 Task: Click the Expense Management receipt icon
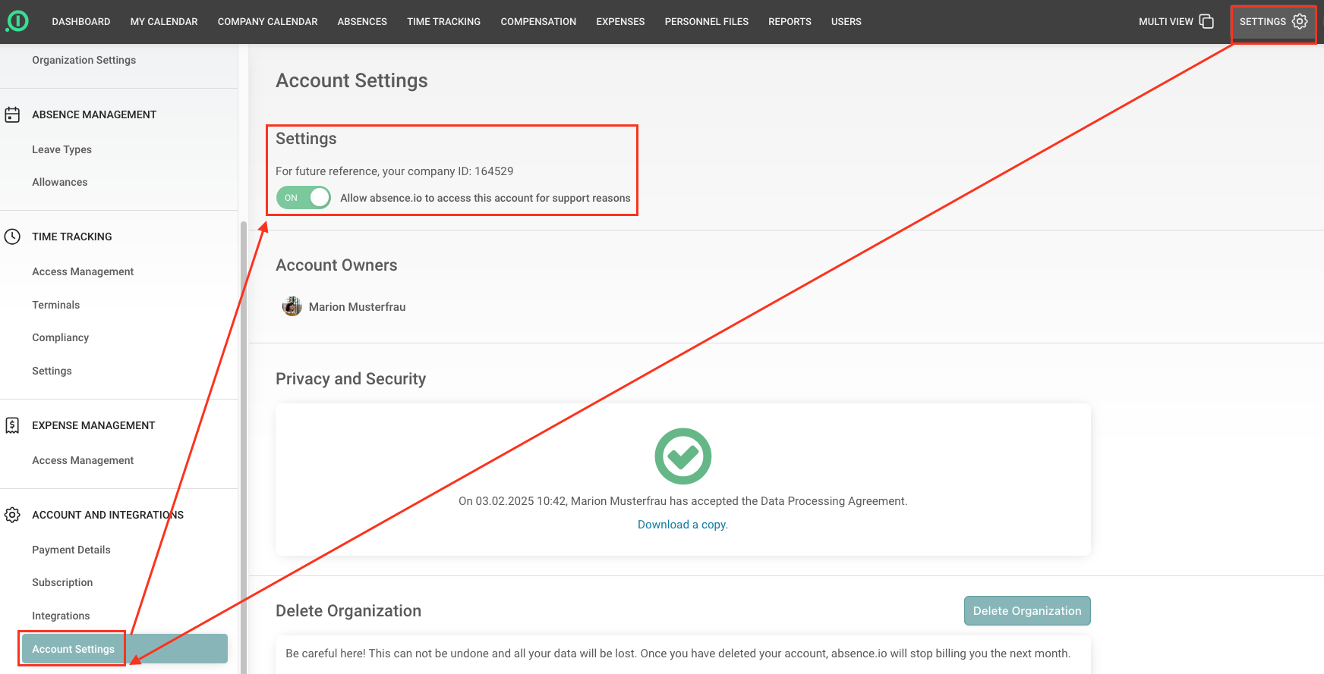click(x=12, y=425)
